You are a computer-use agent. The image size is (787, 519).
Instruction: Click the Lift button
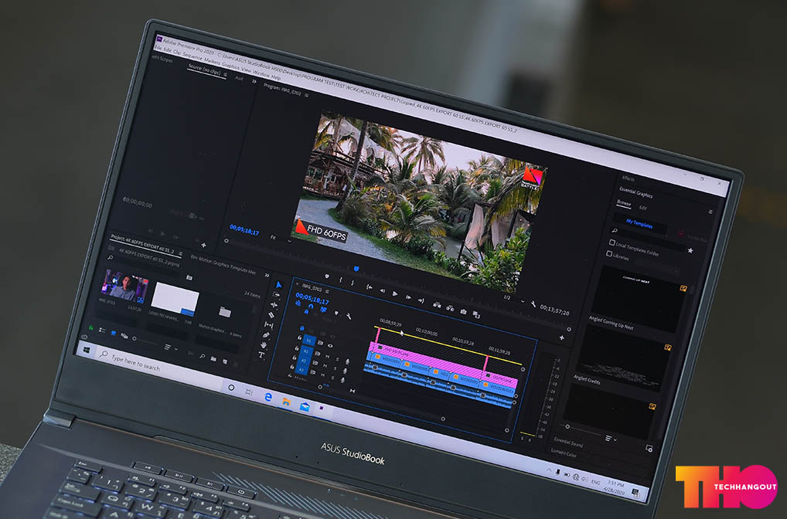click(x=437, y=304)
